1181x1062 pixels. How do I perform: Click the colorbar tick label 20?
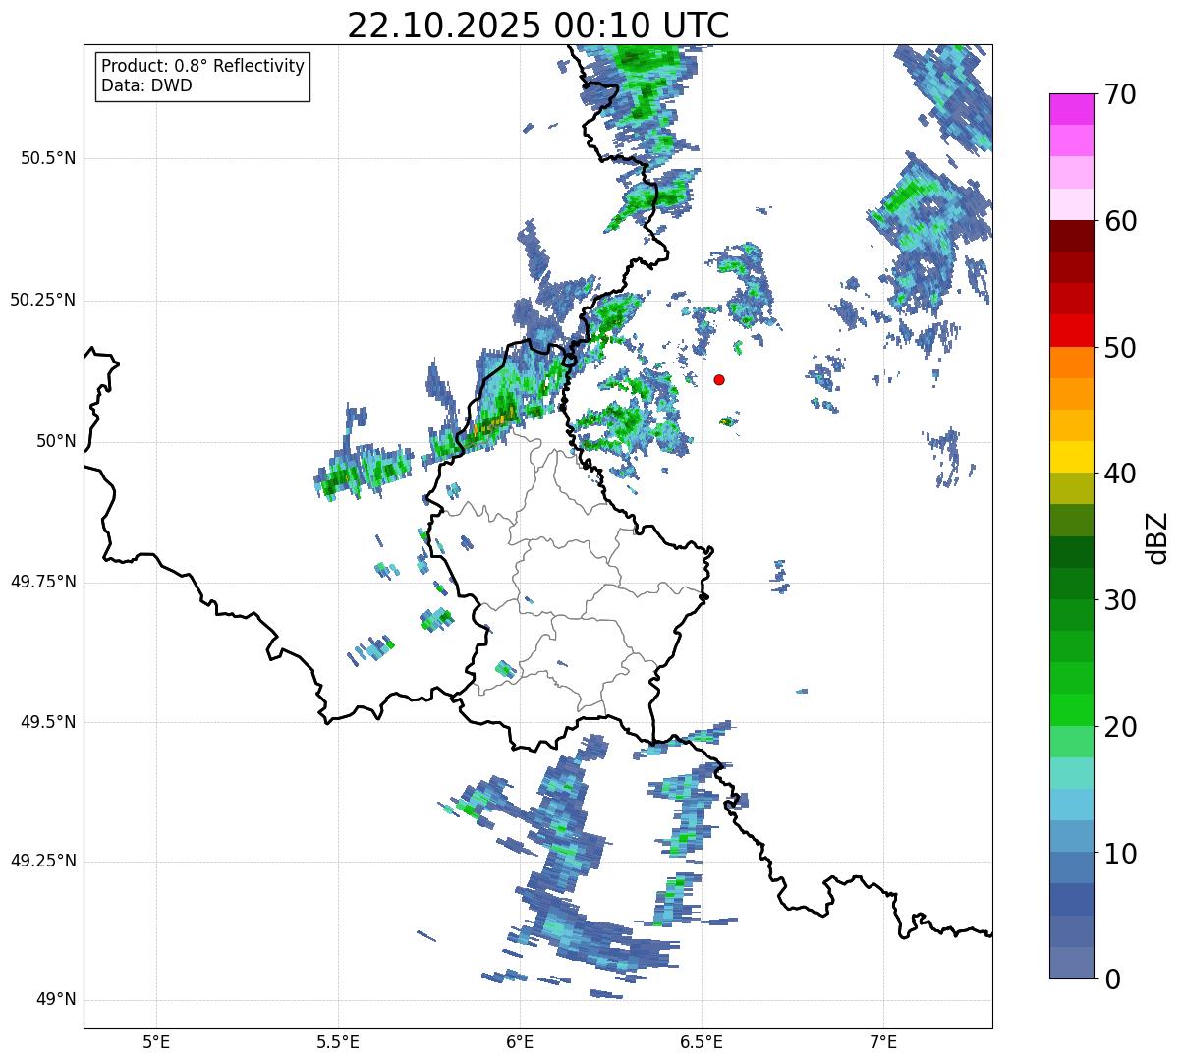pyautogui.click(x=1120, y=727)
